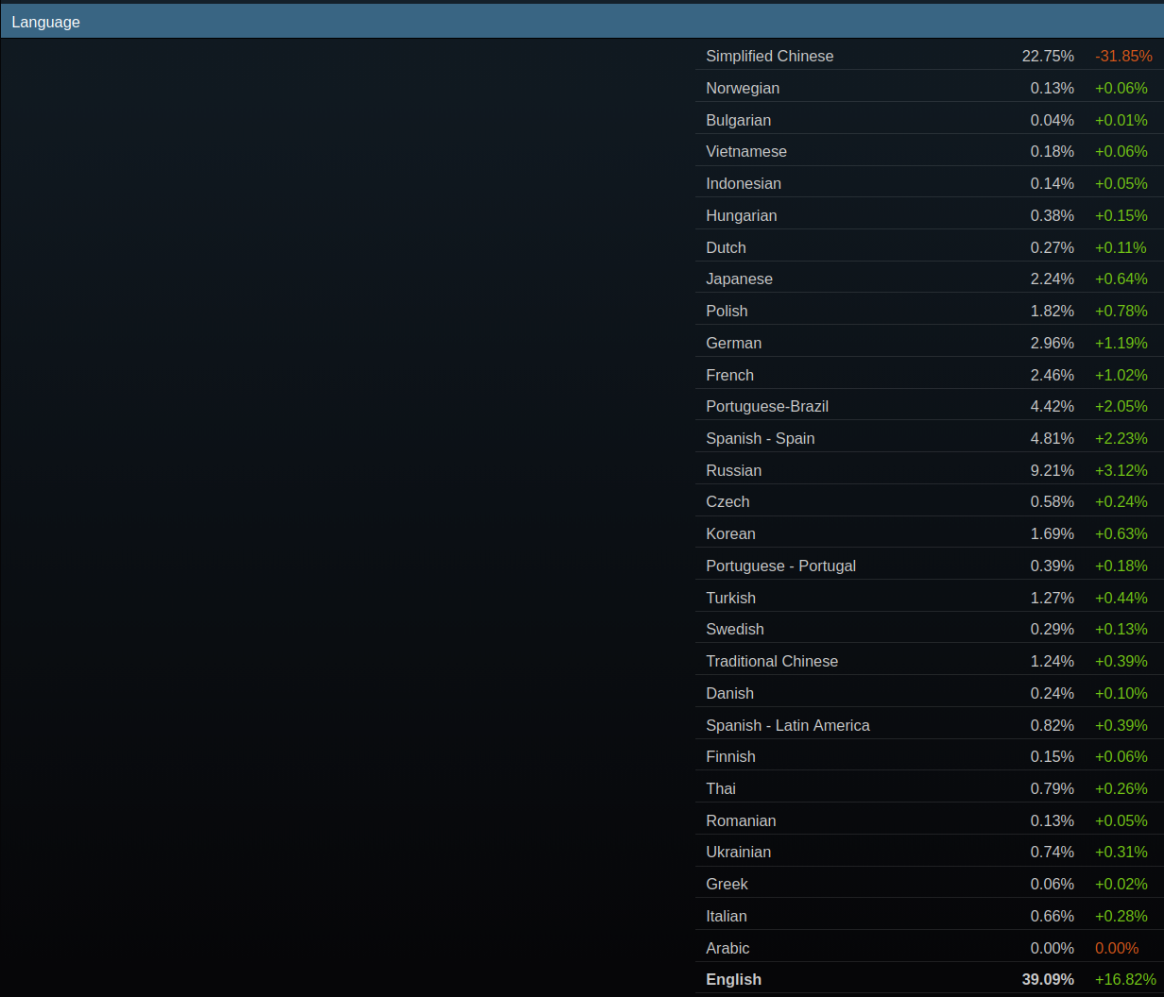Viewport: 1164px width, 997px height.
Task: Click the 0.06% value for Greek
Action: tap(1053, 884)
